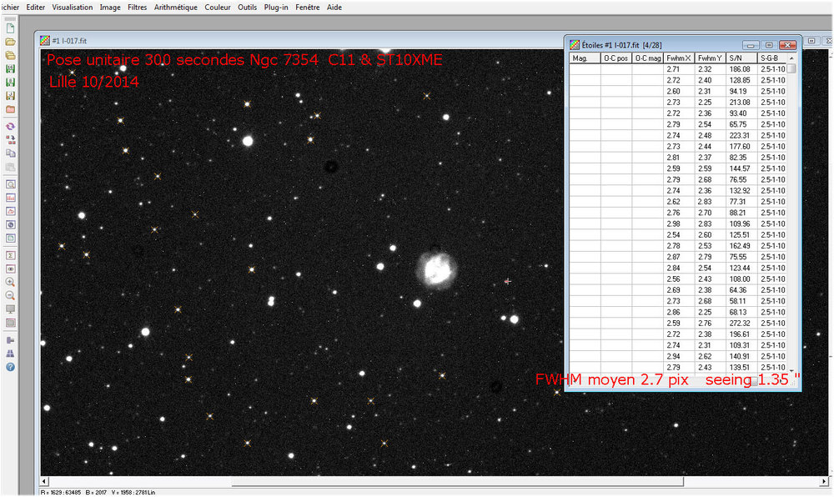Image resolution: width=834 pixels, height=497 pixels.
Task: Click the globe icon in left toolbar
Action: point(10,225)
